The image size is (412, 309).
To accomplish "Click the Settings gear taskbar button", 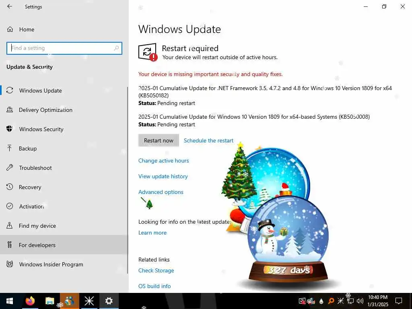I will coord(109,301).
